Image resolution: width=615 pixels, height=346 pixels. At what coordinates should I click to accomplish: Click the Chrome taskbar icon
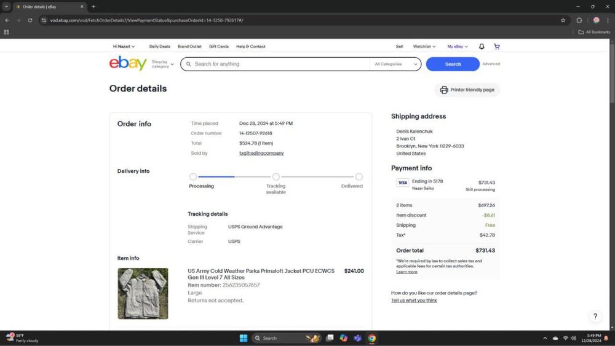tap(372, 338)
